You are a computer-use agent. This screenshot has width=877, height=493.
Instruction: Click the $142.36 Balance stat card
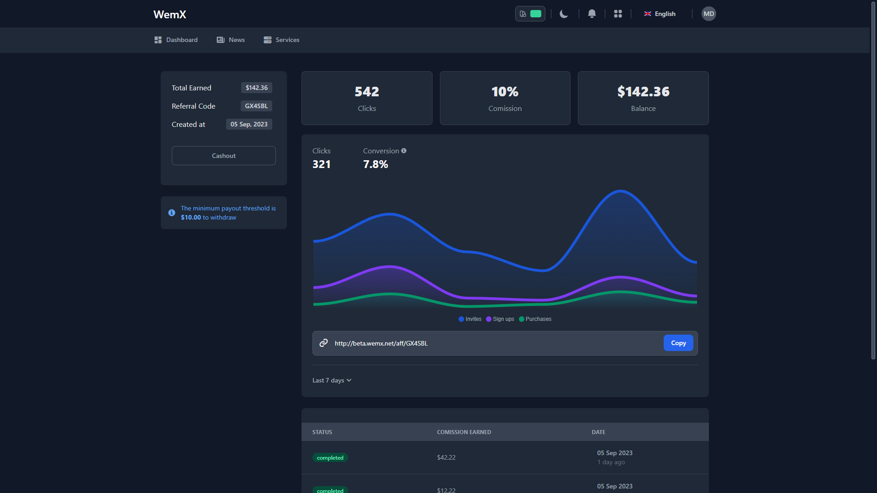[x=643, y=98]
